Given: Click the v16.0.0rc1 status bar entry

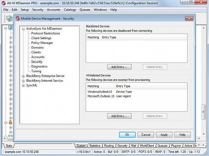Looking at the screenshot, I should tap(84, 152).
